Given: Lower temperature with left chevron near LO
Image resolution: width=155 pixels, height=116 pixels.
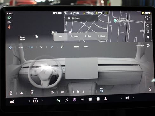Looking at the screenshot, I should coord(29,101).
